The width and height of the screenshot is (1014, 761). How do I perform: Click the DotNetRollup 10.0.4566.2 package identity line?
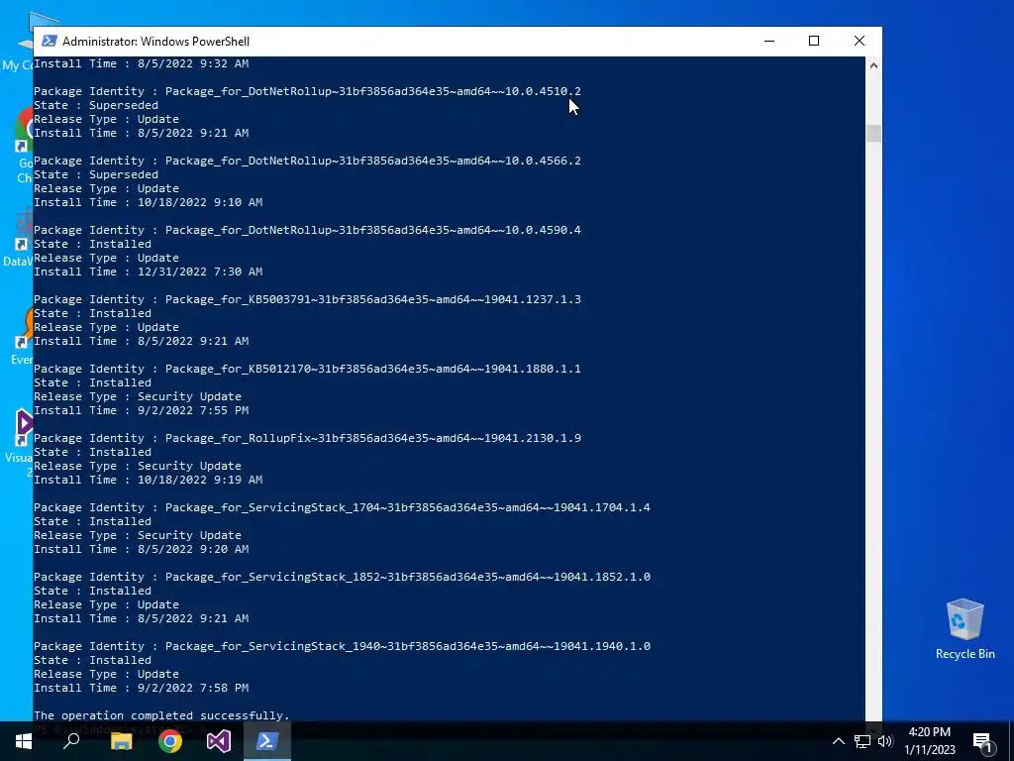tap(307, 161)
